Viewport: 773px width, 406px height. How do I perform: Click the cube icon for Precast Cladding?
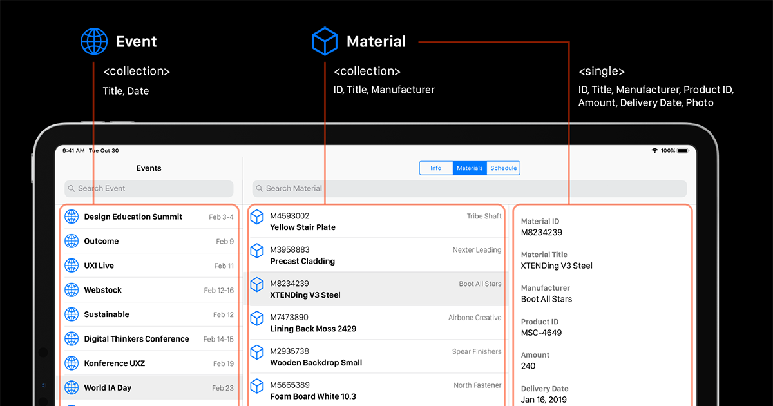point(257,251)
